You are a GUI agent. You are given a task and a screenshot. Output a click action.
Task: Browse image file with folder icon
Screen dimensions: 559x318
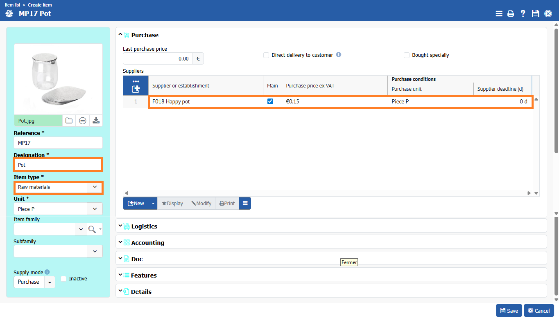coord(69,121)
